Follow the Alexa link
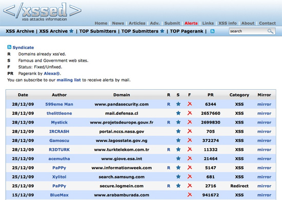This screenshot has height=200, width=282. [52, 74]
